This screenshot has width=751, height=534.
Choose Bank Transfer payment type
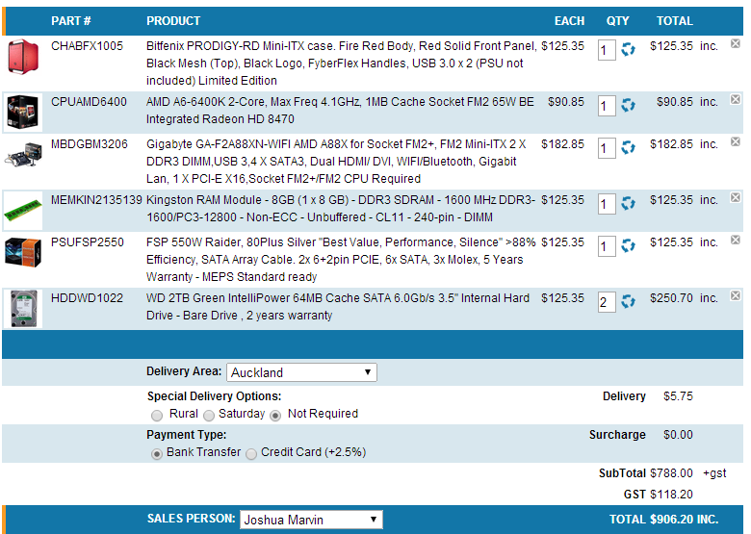[157, 453]
